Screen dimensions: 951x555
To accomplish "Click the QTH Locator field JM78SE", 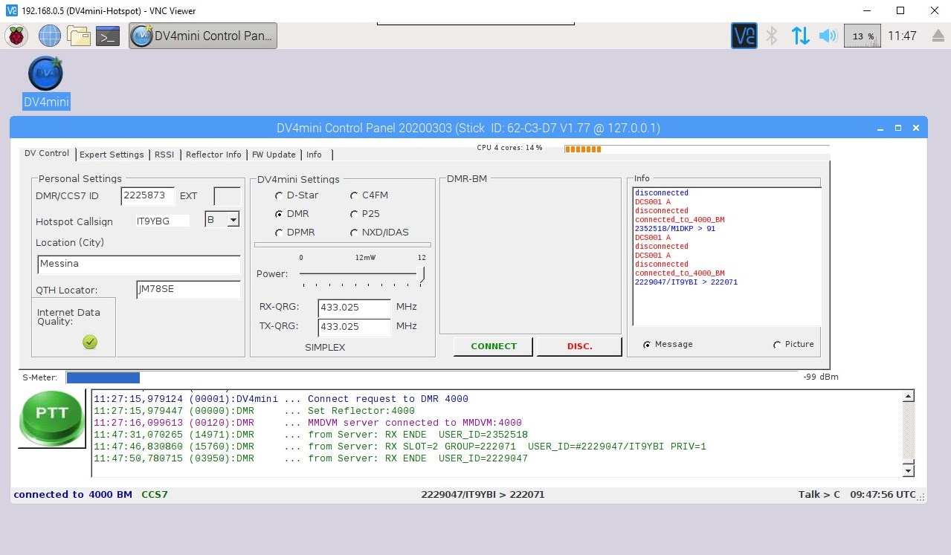I will [x=189, y=289].
